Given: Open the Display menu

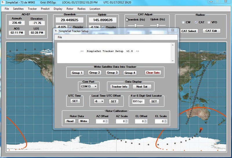Looking at the screenshot, I should click(58, 9).
